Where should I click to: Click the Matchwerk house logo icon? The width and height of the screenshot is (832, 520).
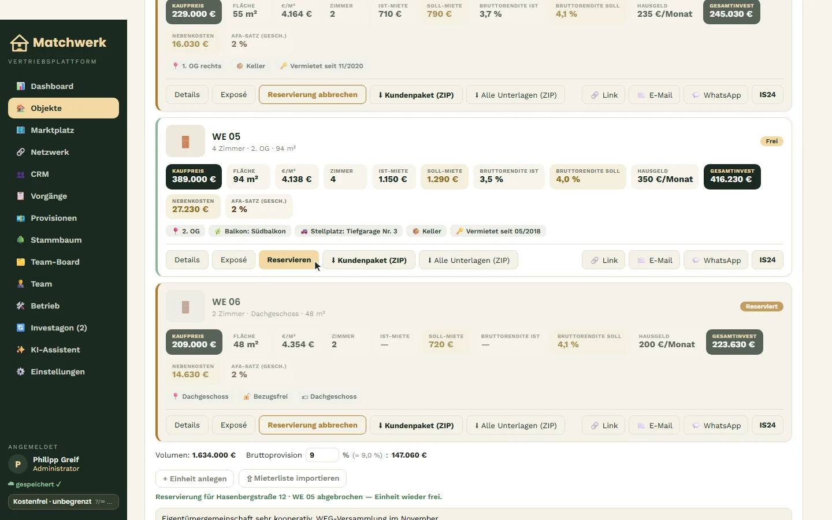click(19, 43)
